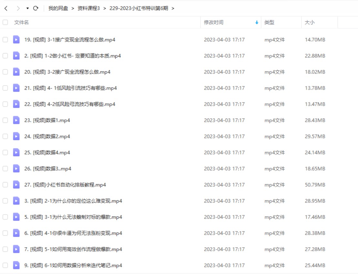Click the 14.70MB size value
Viewport: 358px width, 276px height.
(315, 40)
